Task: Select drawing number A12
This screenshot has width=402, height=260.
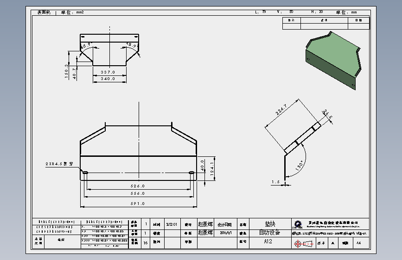Action: click(268, 241)
